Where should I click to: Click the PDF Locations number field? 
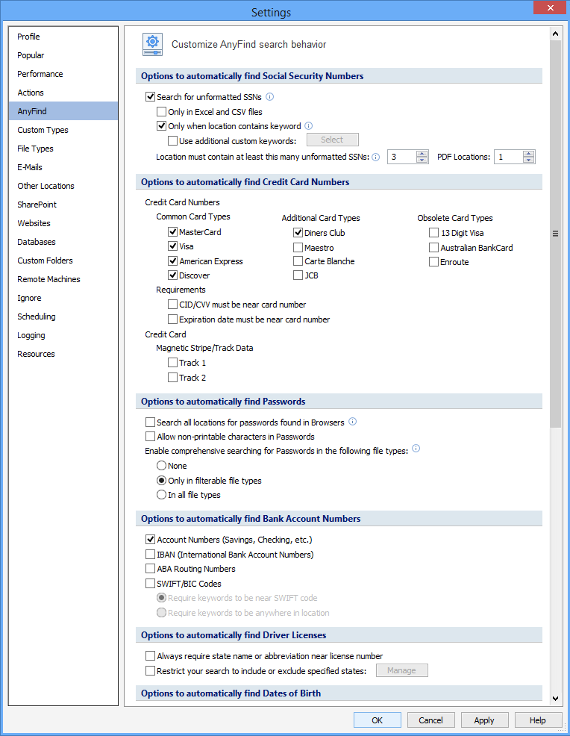coord(508,157)
